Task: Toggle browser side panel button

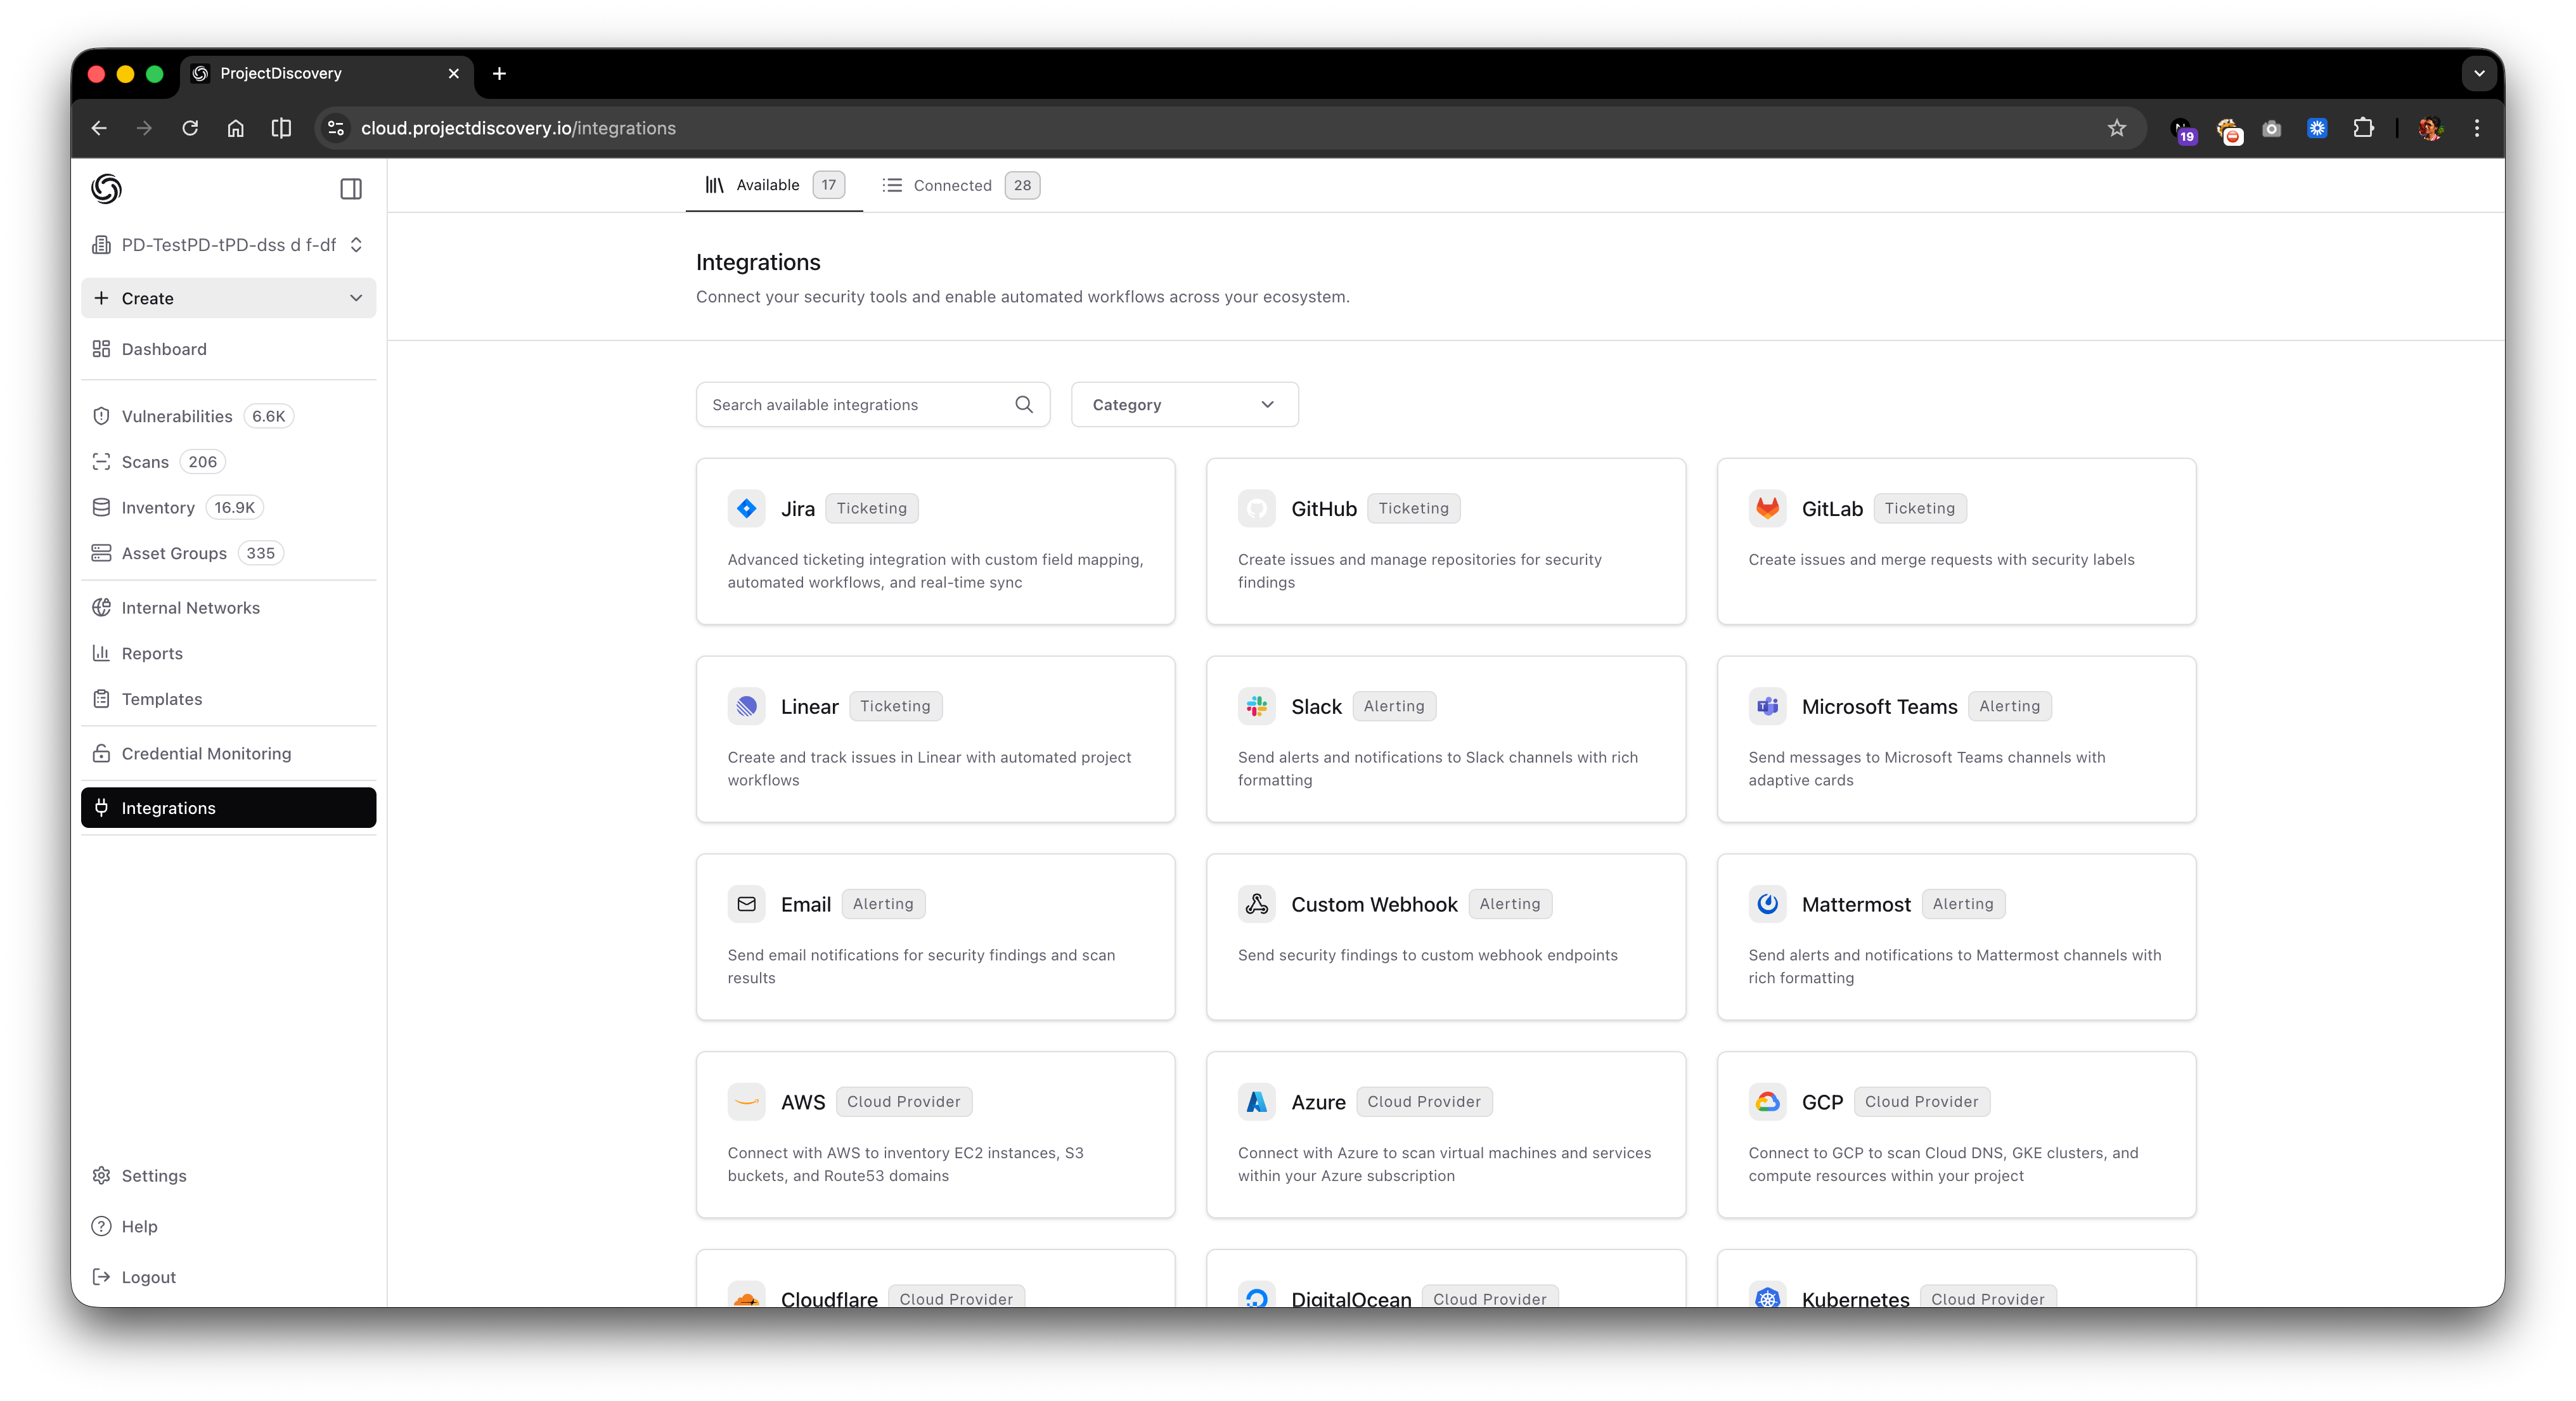Action: 281,128
